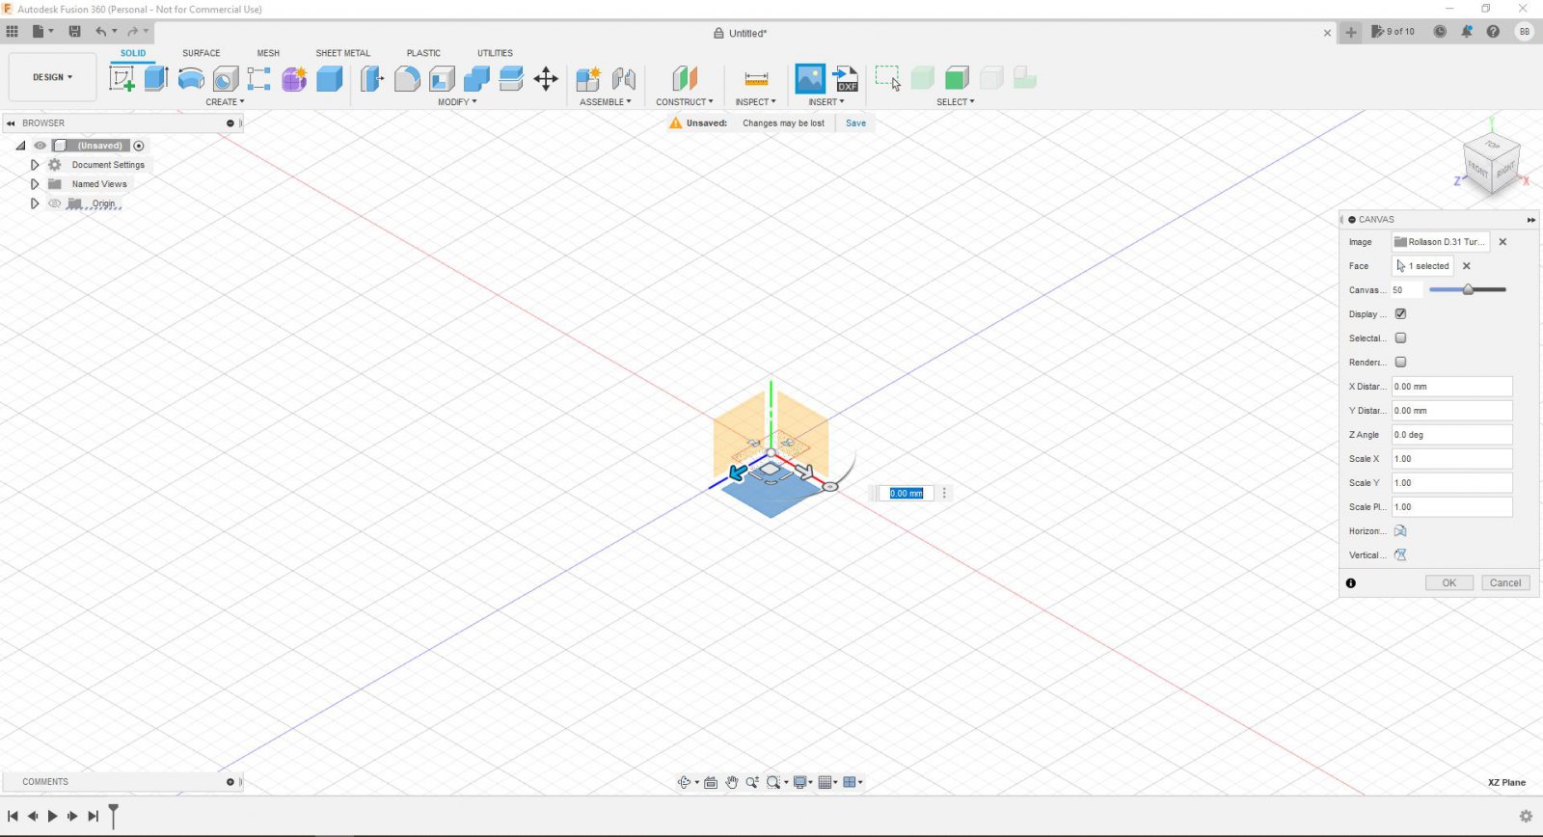Toggle visibility of the Unsaved component

coord(40,146)
